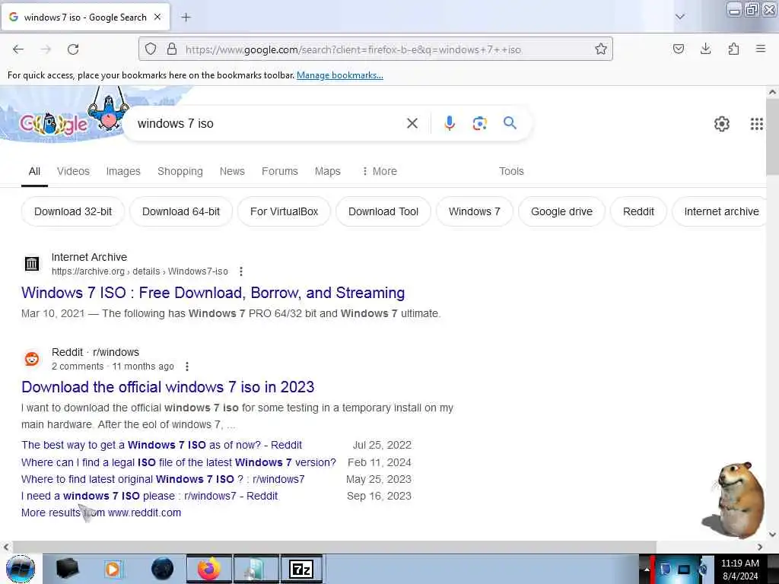The width and height of the screenshot is (779, 584).
Task: Open options menu for Reddit result
Action: tap(187, 367)
